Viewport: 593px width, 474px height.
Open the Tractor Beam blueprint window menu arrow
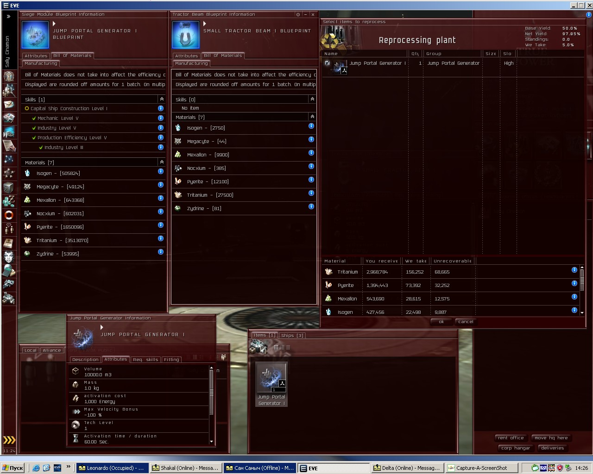point(205,24)
